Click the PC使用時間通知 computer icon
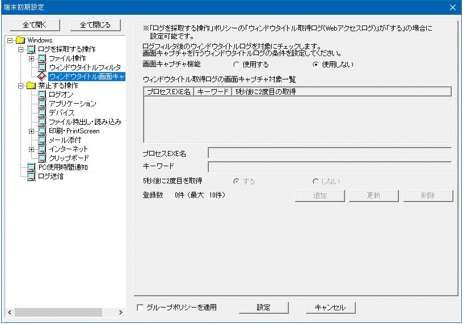Image resolution: width=463 pixels, height=324 pixels. 31,167
